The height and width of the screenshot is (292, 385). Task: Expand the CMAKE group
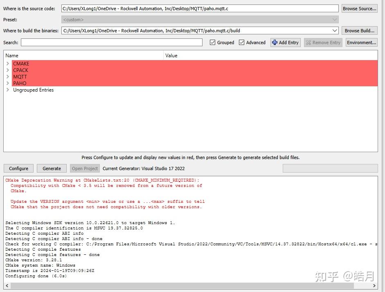8,63
